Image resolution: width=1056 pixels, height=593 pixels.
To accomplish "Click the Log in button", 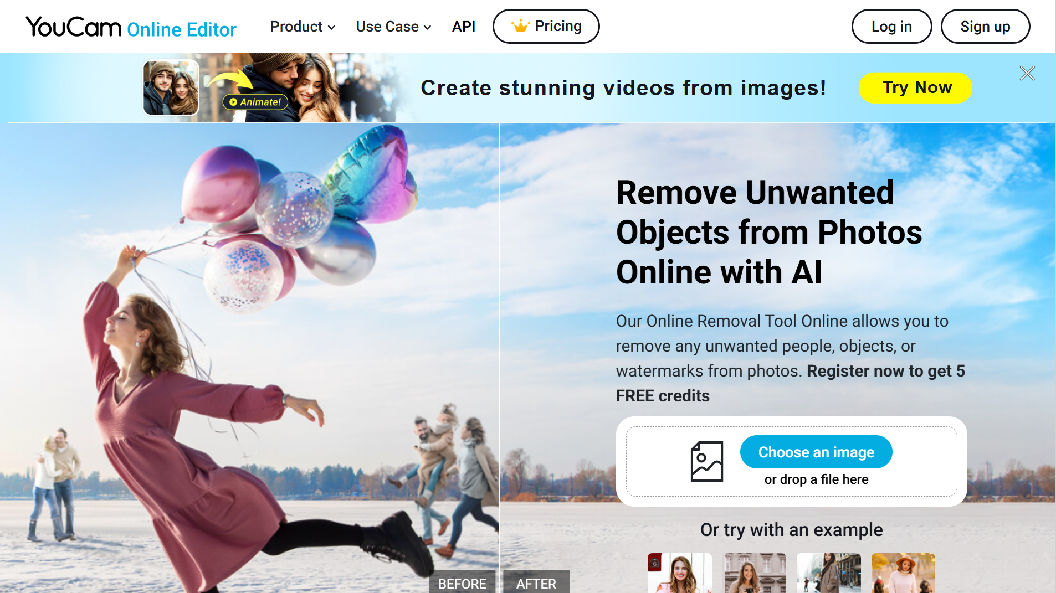I will point(891,27).
